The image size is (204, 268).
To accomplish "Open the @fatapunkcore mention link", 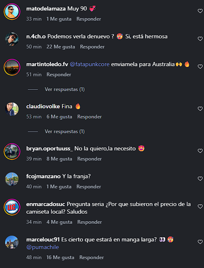I will (x=90, y=64).
